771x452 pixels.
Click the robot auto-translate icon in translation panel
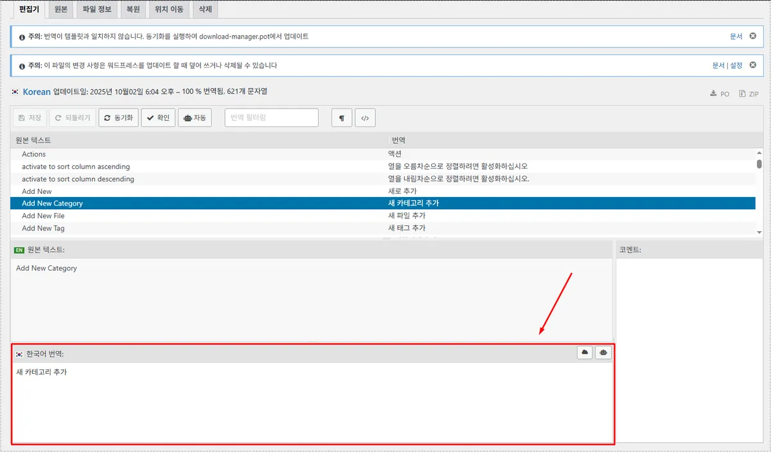tap(603, 352)
